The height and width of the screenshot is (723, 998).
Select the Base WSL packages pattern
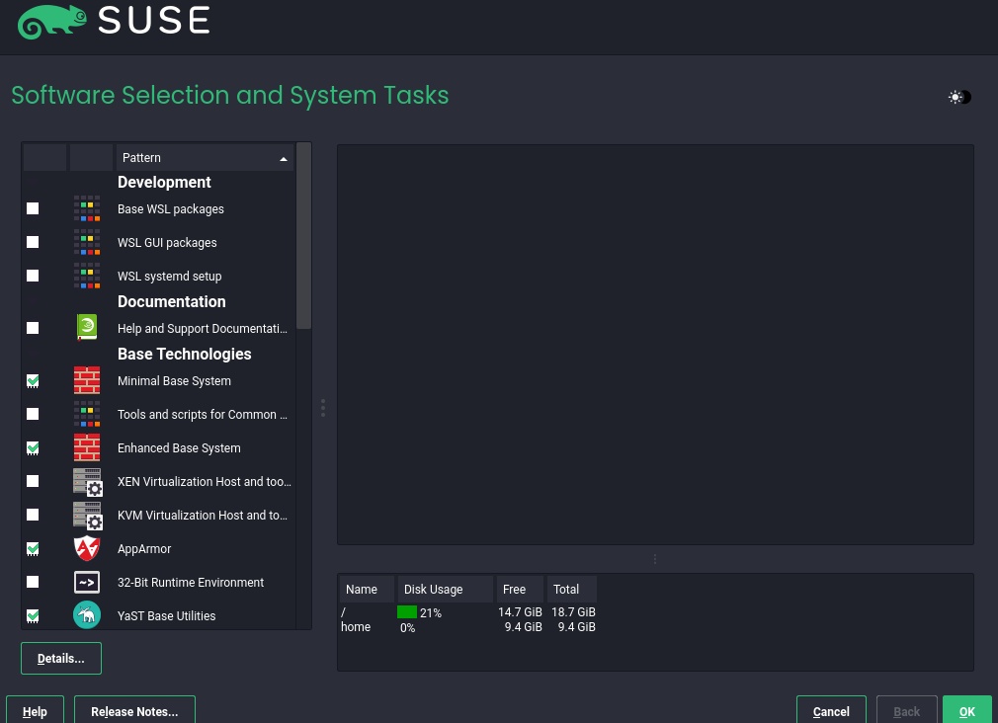coord(171,208)
